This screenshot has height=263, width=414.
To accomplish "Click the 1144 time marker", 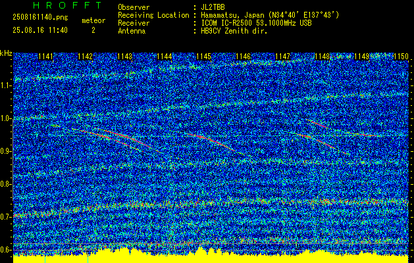I will click(x=165, y=57).
